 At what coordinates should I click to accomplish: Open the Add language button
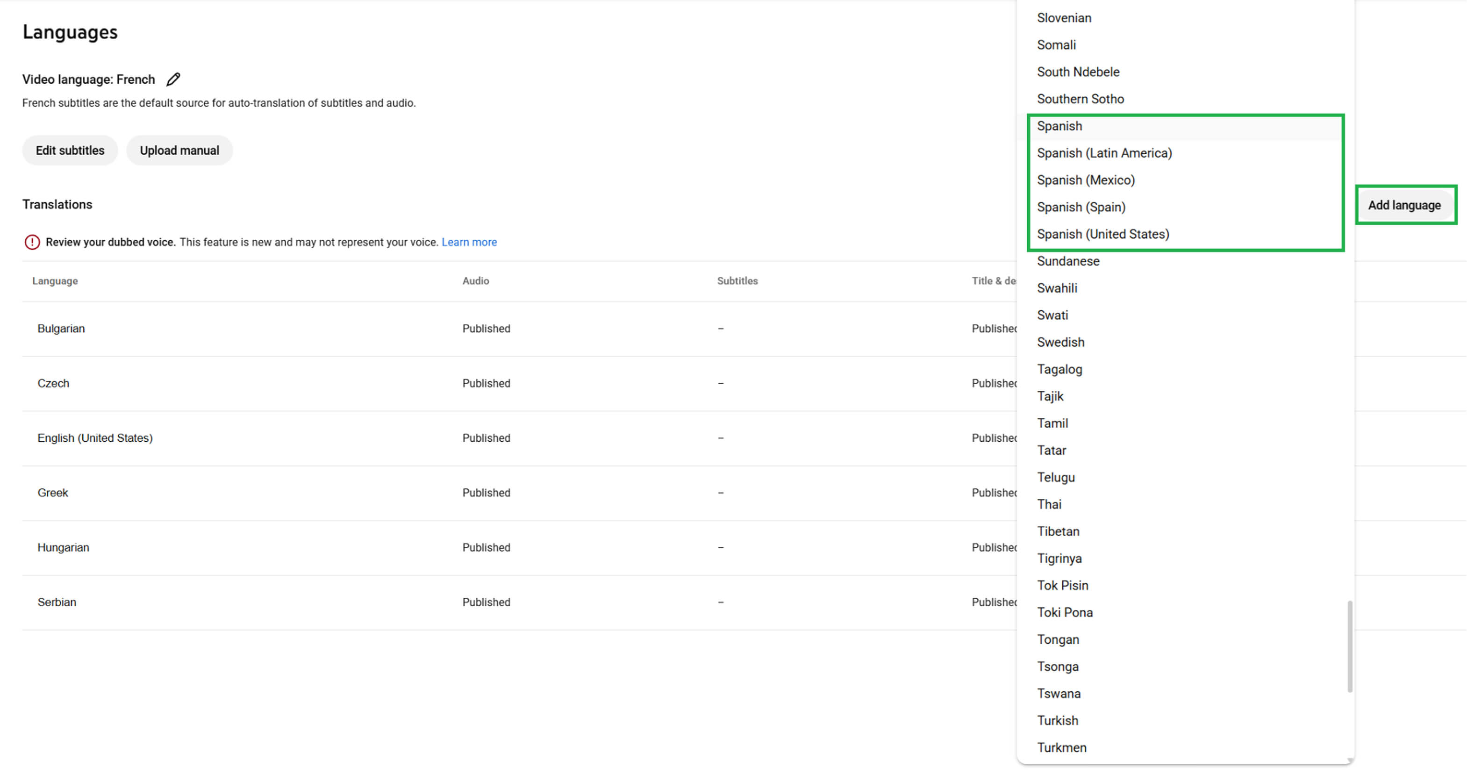1404,205
